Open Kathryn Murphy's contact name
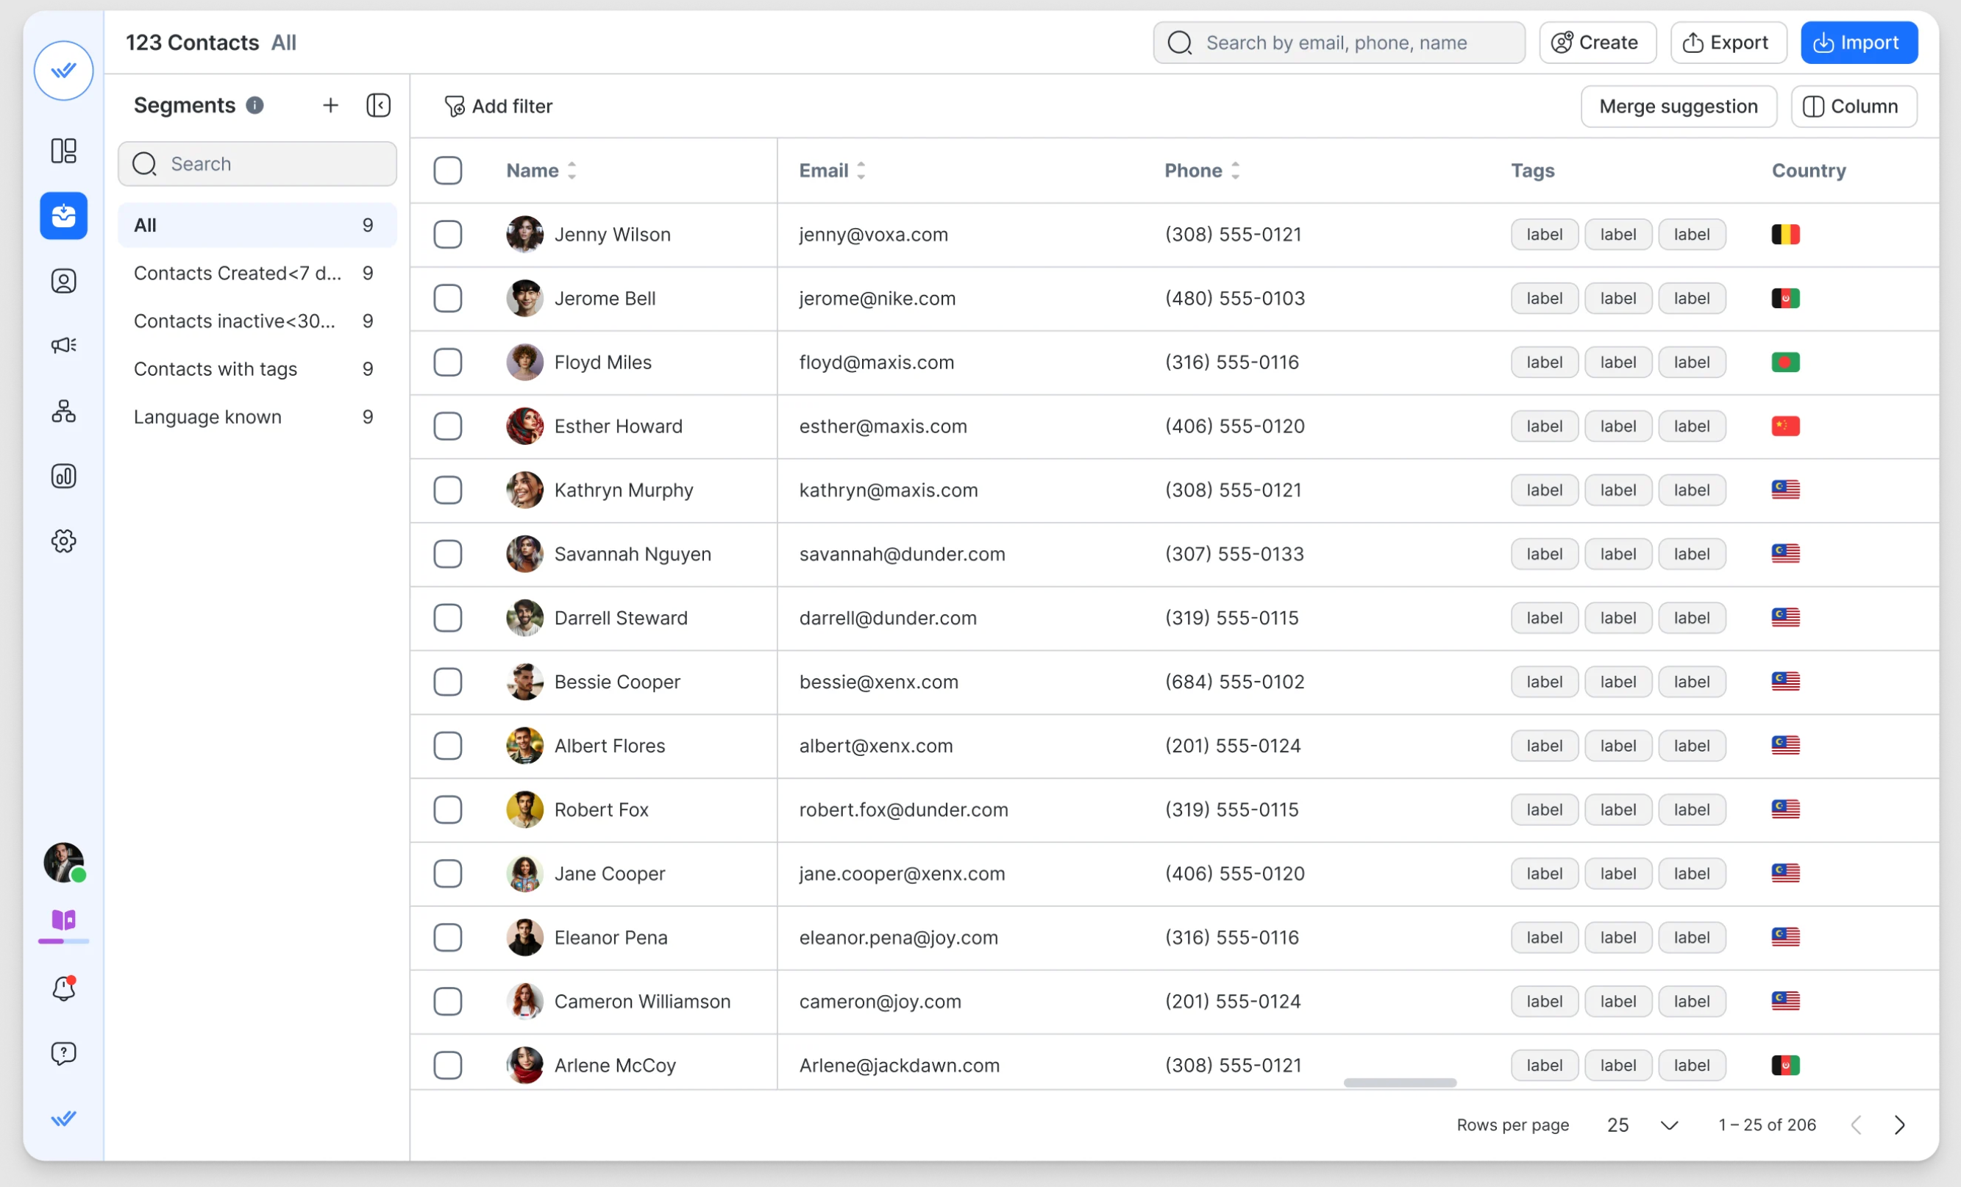The width and height of the screenshot is (1961, 1187). click(x=623, y=490)
